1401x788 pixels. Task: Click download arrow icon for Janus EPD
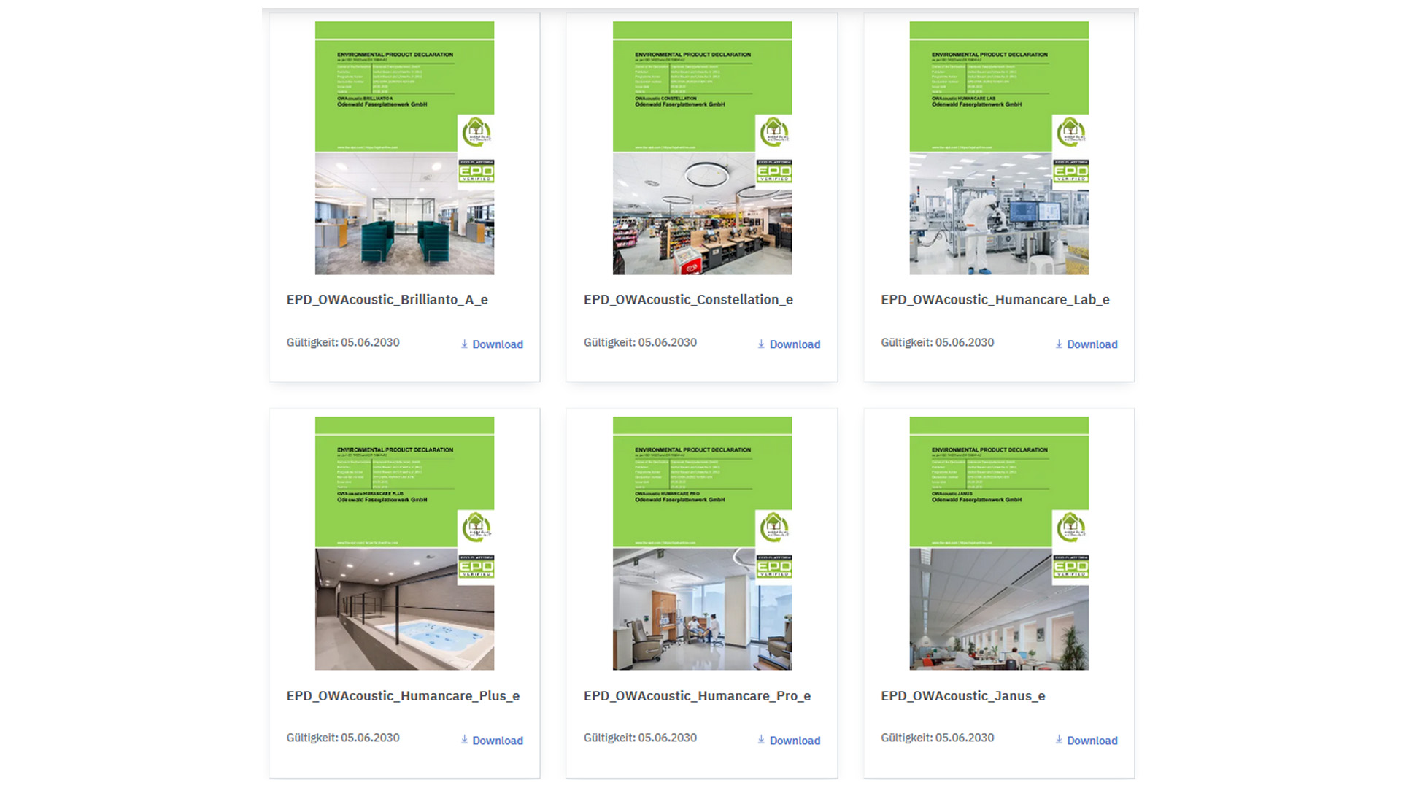point(1059,739)
